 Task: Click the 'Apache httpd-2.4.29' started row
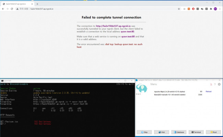coord(169,92)
